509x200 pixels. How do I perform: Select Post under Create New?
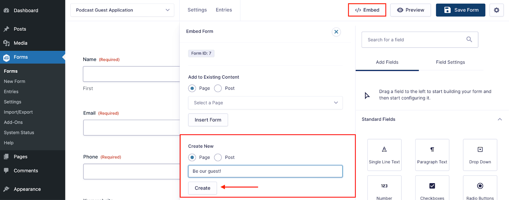(x=218, y=158)
